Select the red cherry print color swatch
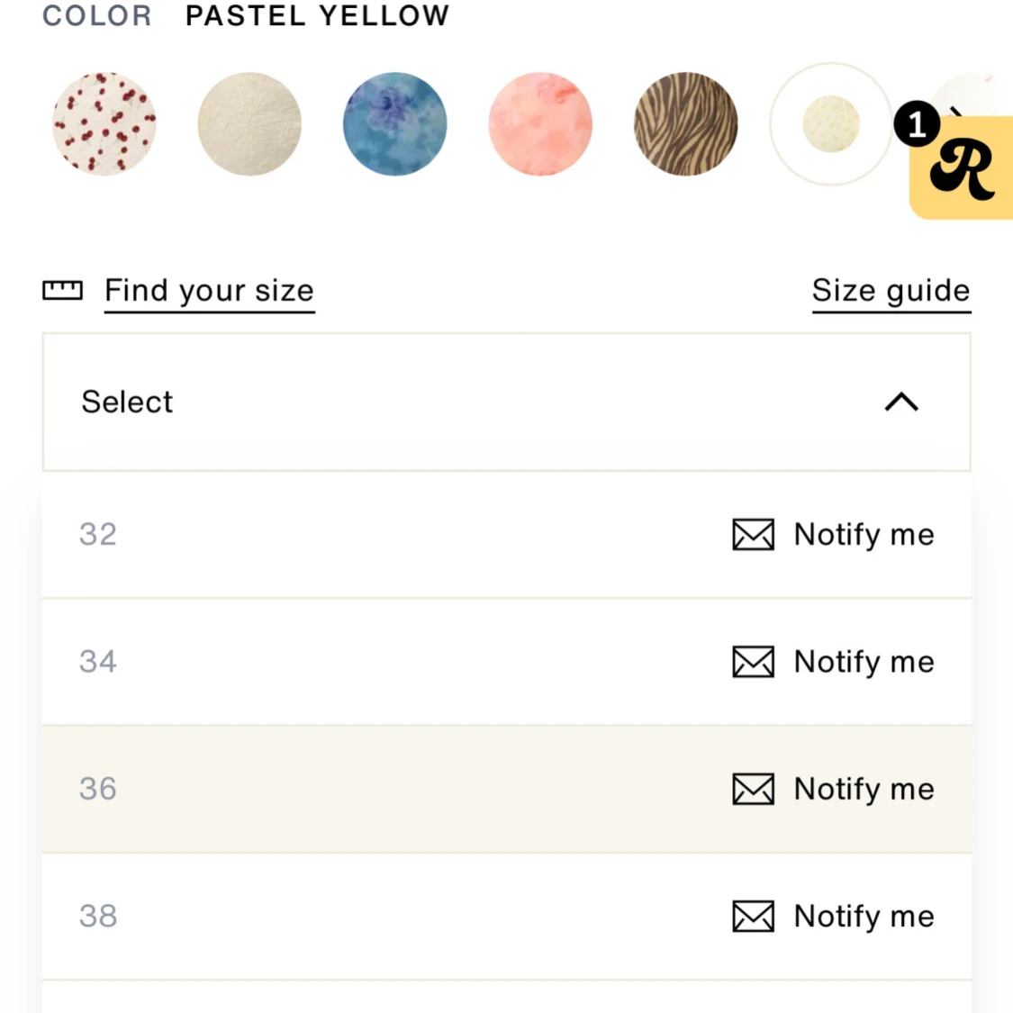Image resolution: width=1013 pixels, height=1013 pixels. click(104, 124)
